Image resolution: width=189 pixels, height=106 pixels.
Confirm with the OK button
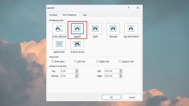point(111,97)
